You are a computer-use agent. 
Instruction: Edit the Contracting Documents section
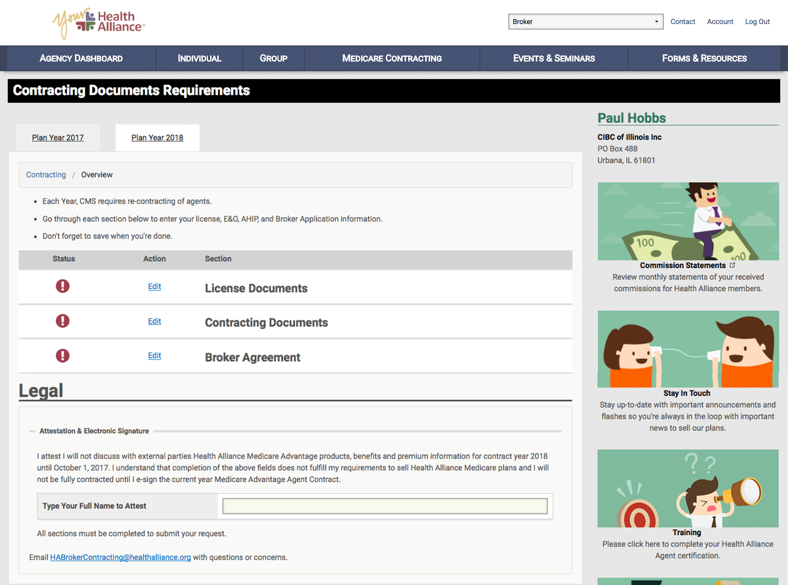tap(154, 321)
